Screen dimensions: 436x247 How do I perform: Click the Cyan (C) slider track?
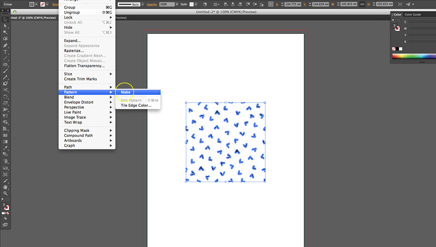click(x=422, y=22)
